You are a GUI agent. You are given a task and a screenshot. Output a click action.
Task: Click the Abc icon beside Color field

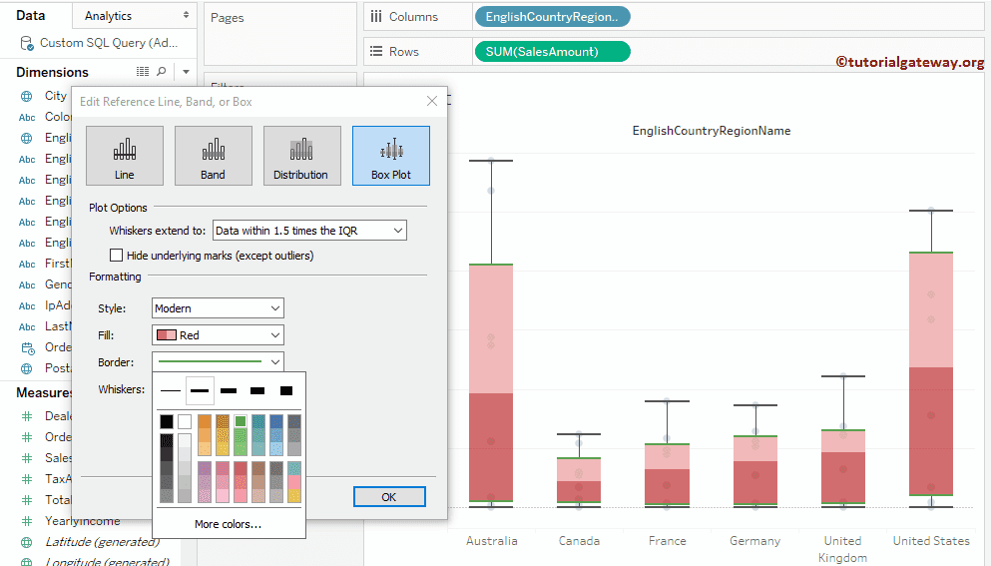(27, 117)
